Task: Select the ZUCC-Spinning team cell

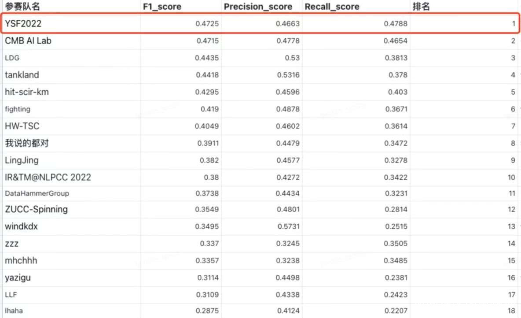Action: click(x=37, y=209)
